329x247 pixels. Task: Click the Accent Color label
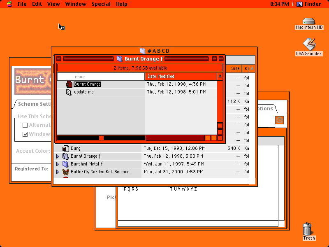click(x=33, y=151)
